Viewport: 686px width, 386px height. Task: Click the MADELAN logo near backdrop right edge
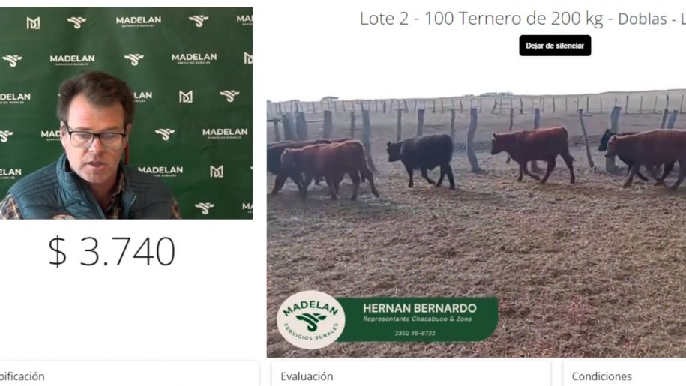pos(225,133)
